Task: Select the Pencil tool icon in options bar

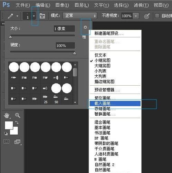Action: [x=10, y=16]
